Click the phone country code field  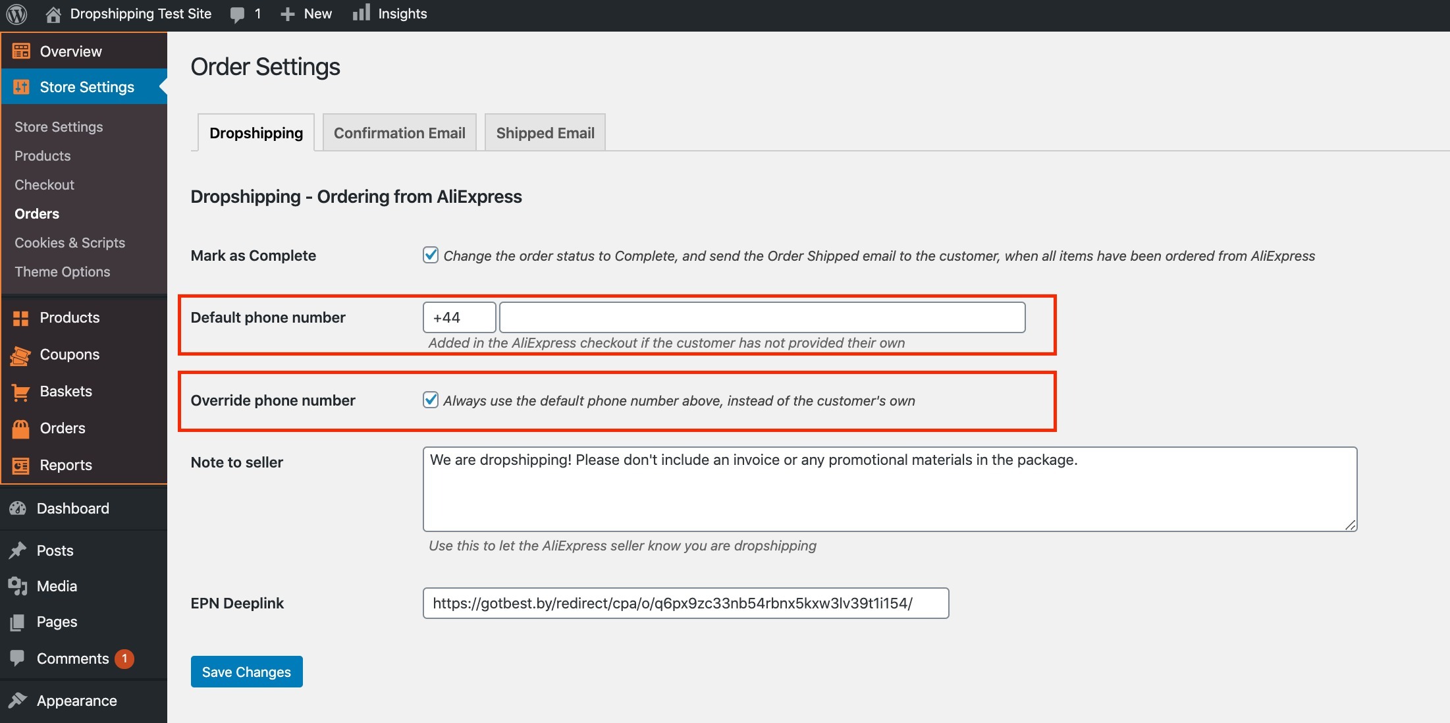459,317
